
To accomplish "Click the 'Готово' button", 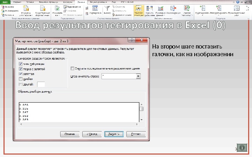I will (136, 134).
